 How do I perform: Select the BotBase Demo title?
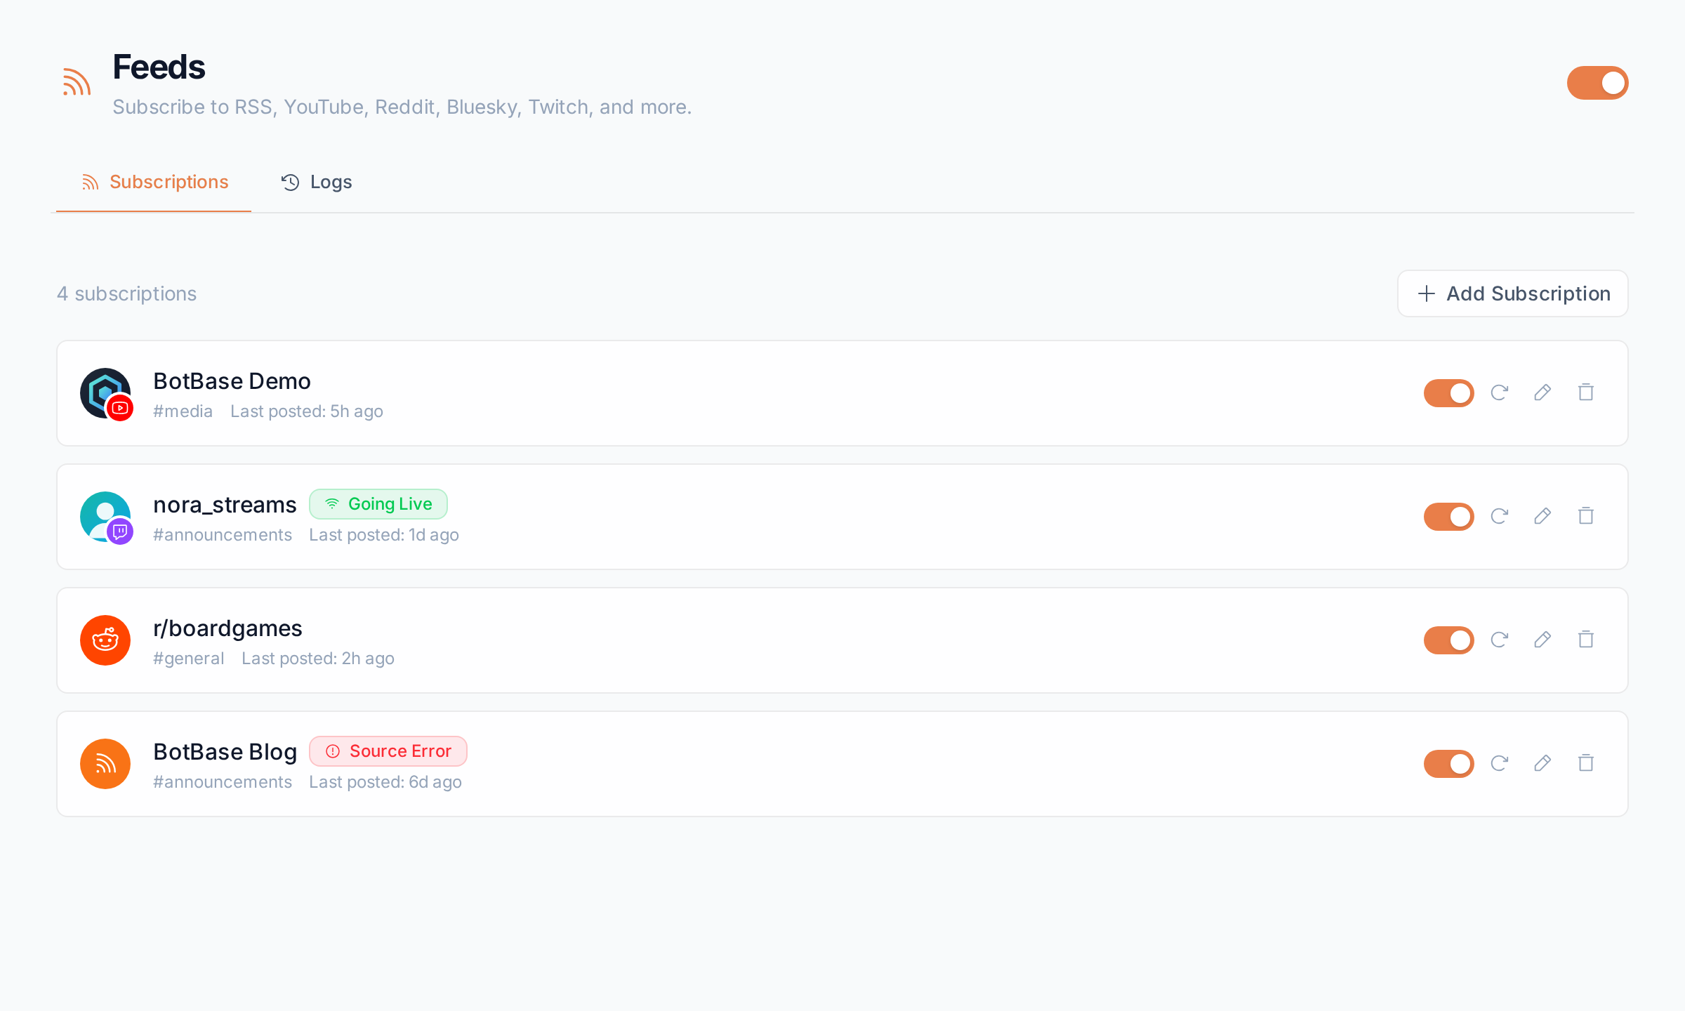[232, 381]
